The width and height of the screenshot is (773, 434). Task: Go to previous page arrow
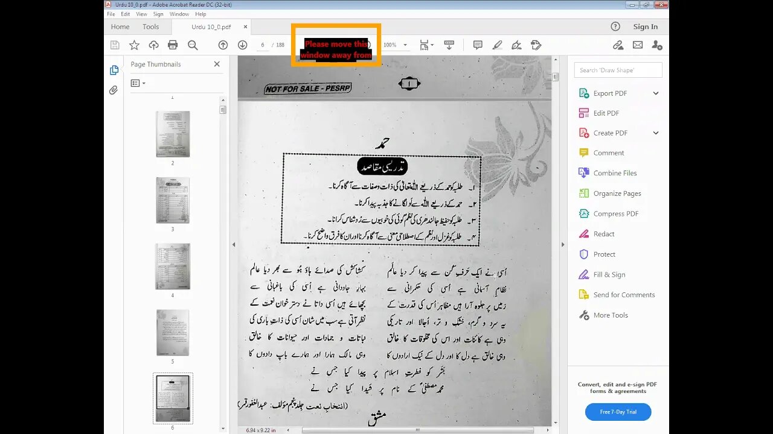pos(223,45)
